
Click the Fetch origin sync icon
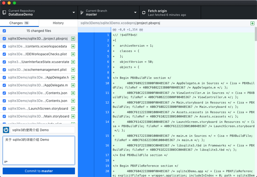point(144,13)
